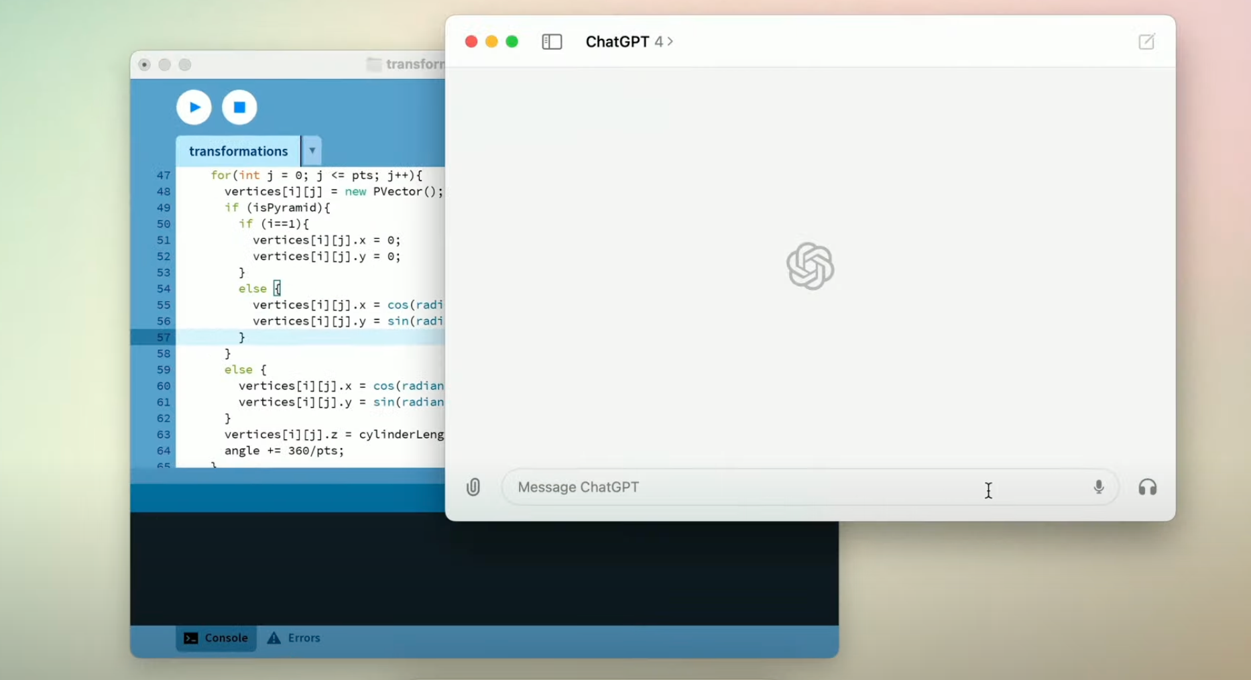Switch to the Errors tab
Screen dimensions: 1251x680
[294, 638]
